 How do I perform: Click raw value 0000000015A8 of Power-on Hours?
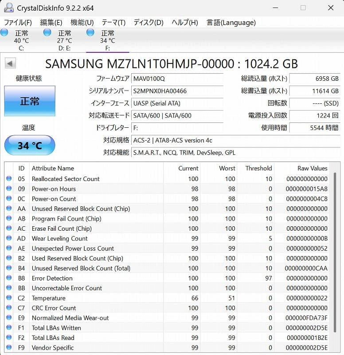(x=306, y=189)
